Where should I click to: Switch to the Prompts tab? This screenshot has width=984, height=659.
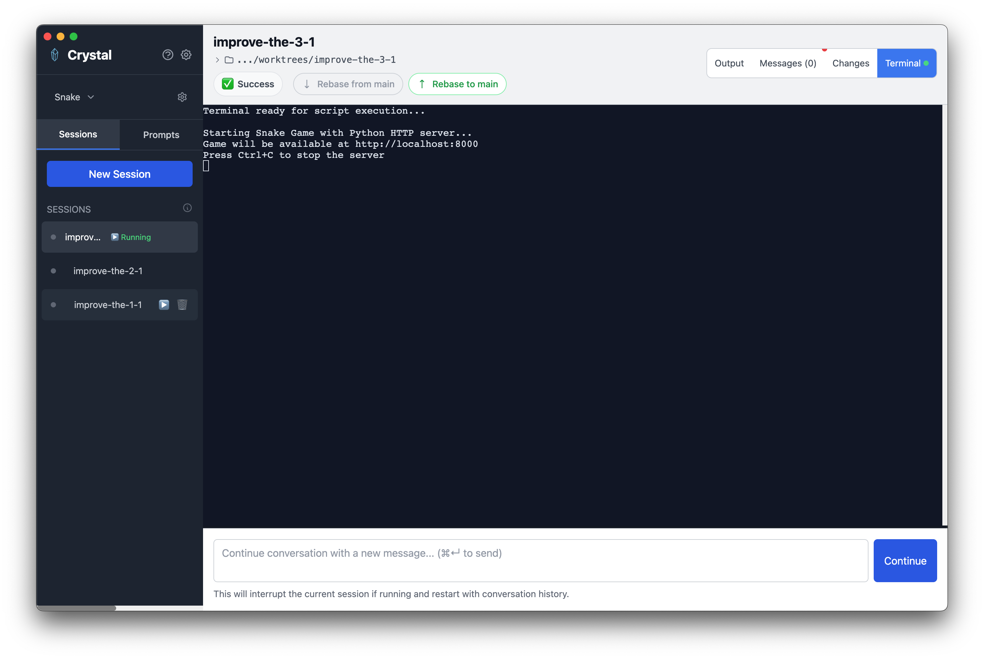161,135
